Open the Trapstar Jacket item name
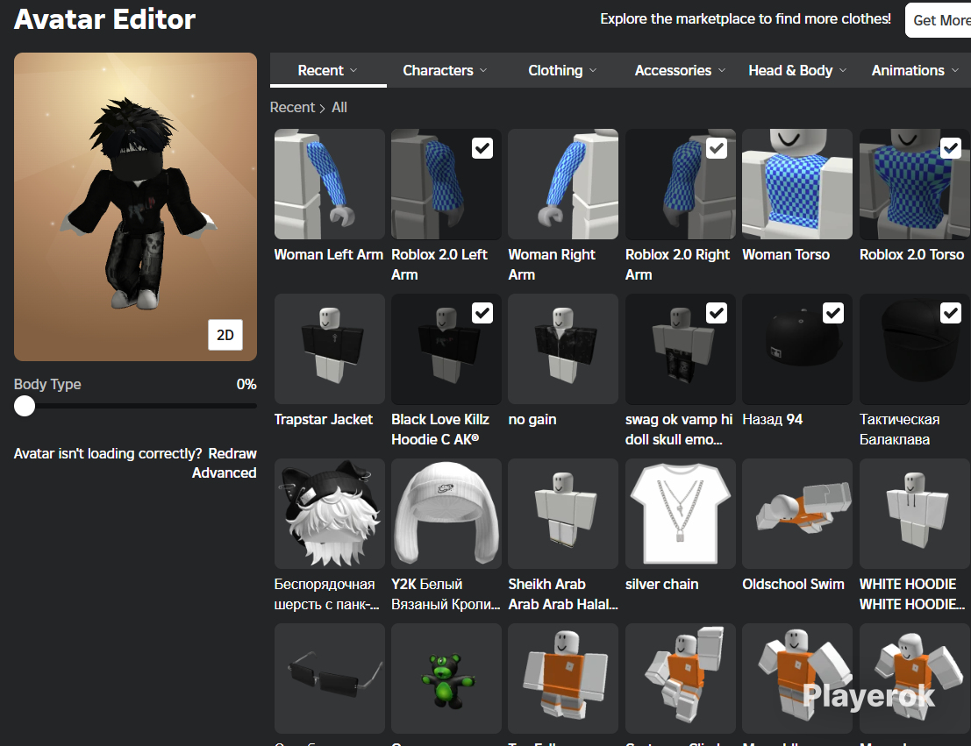Screen dimensions: 971x746 [x=324, y=419]
